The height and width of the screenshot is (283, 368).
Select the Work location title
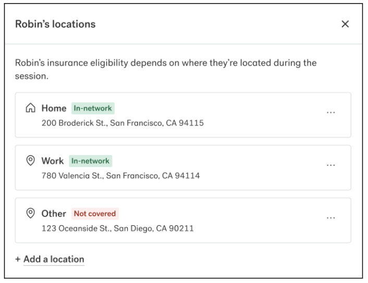(53, 161)
